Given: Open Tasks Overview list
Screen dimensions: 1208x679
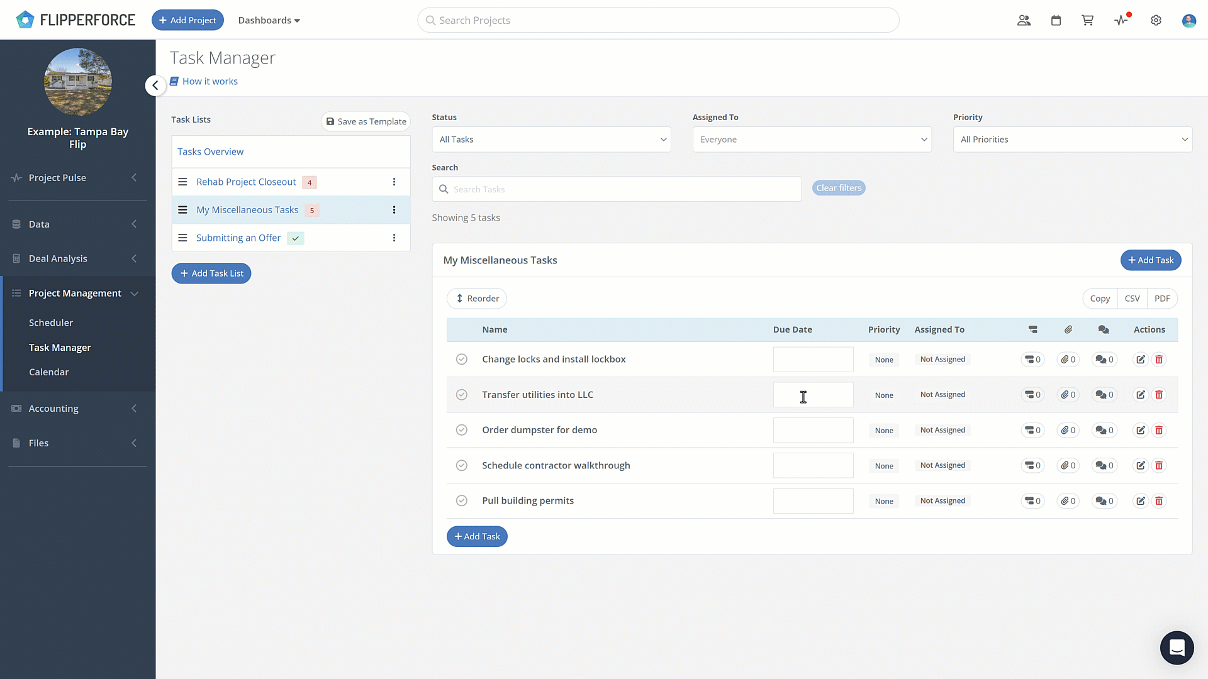Looking at the screenshot, I should point(210,152).
